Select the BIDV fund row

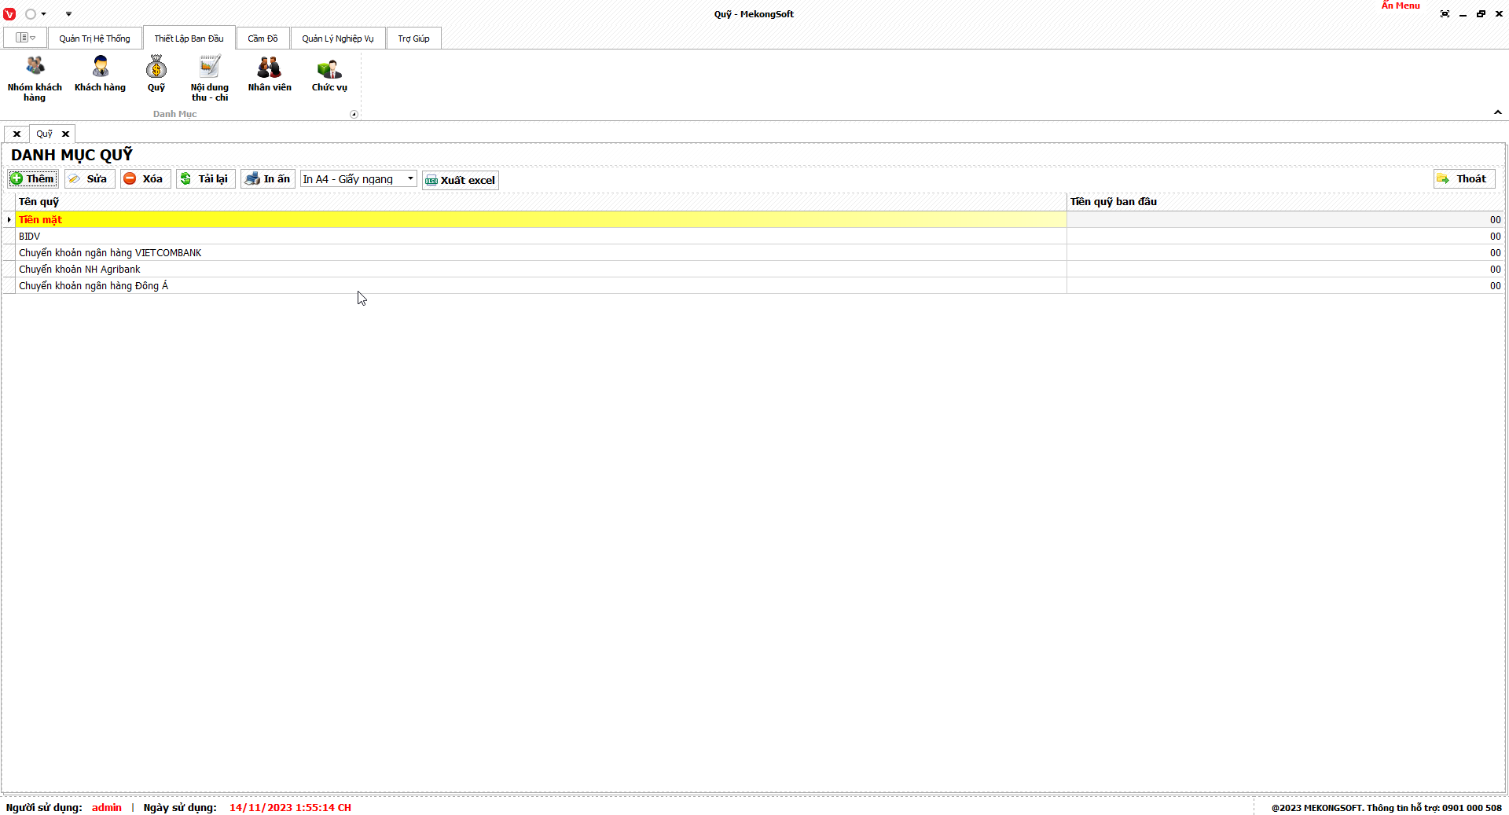click(x=754, y=237)
